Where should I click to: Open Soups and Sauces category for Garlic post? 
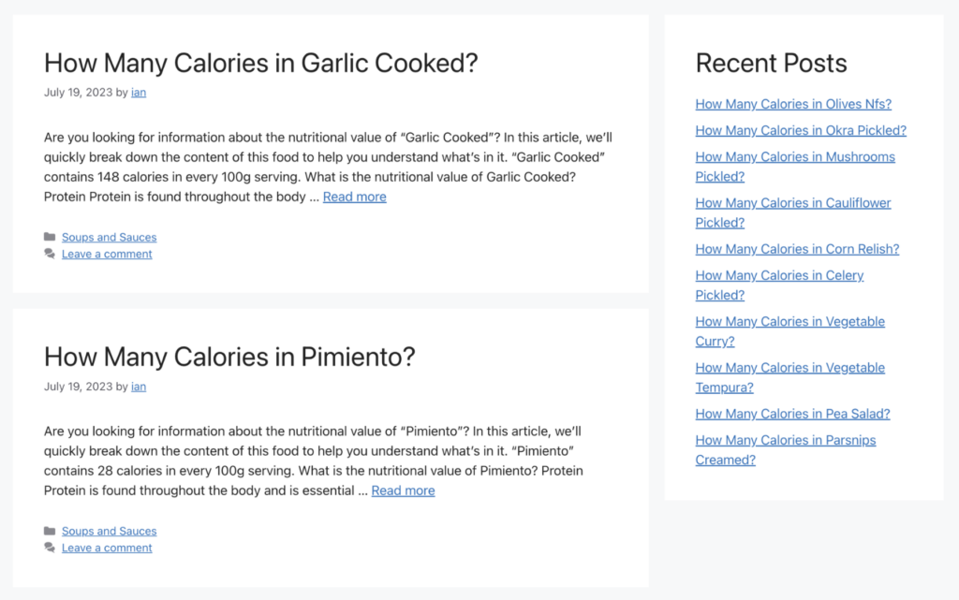pyautogui.click(x=109, y=237)
